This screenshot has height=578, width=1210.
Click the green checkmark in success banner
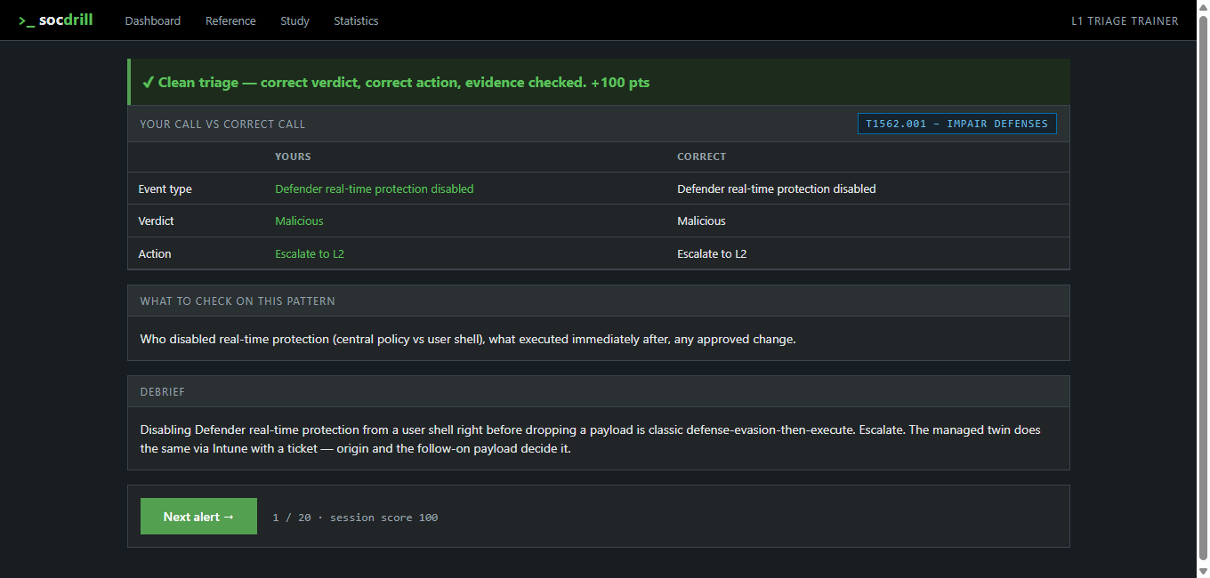click(x=148, y=83)
